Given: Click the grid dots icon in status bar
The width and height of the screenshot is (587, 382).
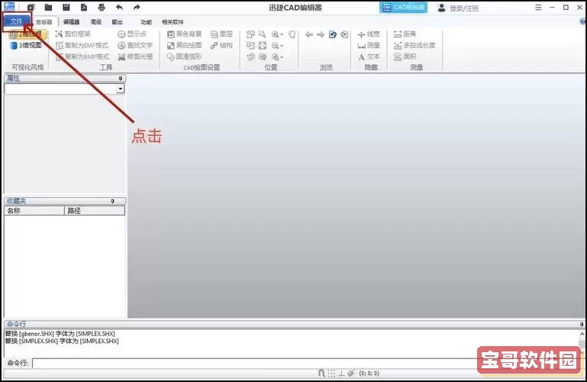Looking at the screenshot, I should pos(331,373).
